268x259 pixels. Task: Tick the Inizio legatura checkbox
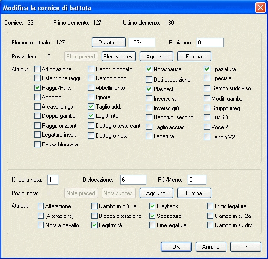point(210,206)
